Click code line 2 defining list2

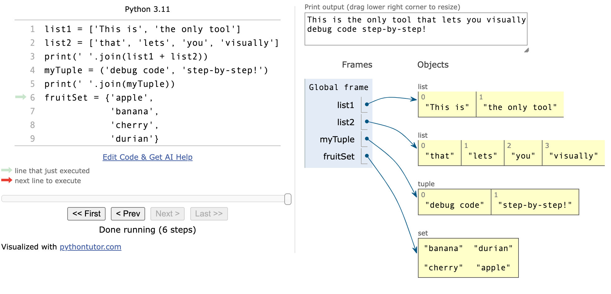click(x=162, y=43)
